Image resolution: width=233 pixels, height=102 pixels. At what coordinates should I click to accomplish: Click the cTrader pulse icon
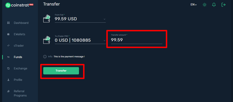coord(8,46)
